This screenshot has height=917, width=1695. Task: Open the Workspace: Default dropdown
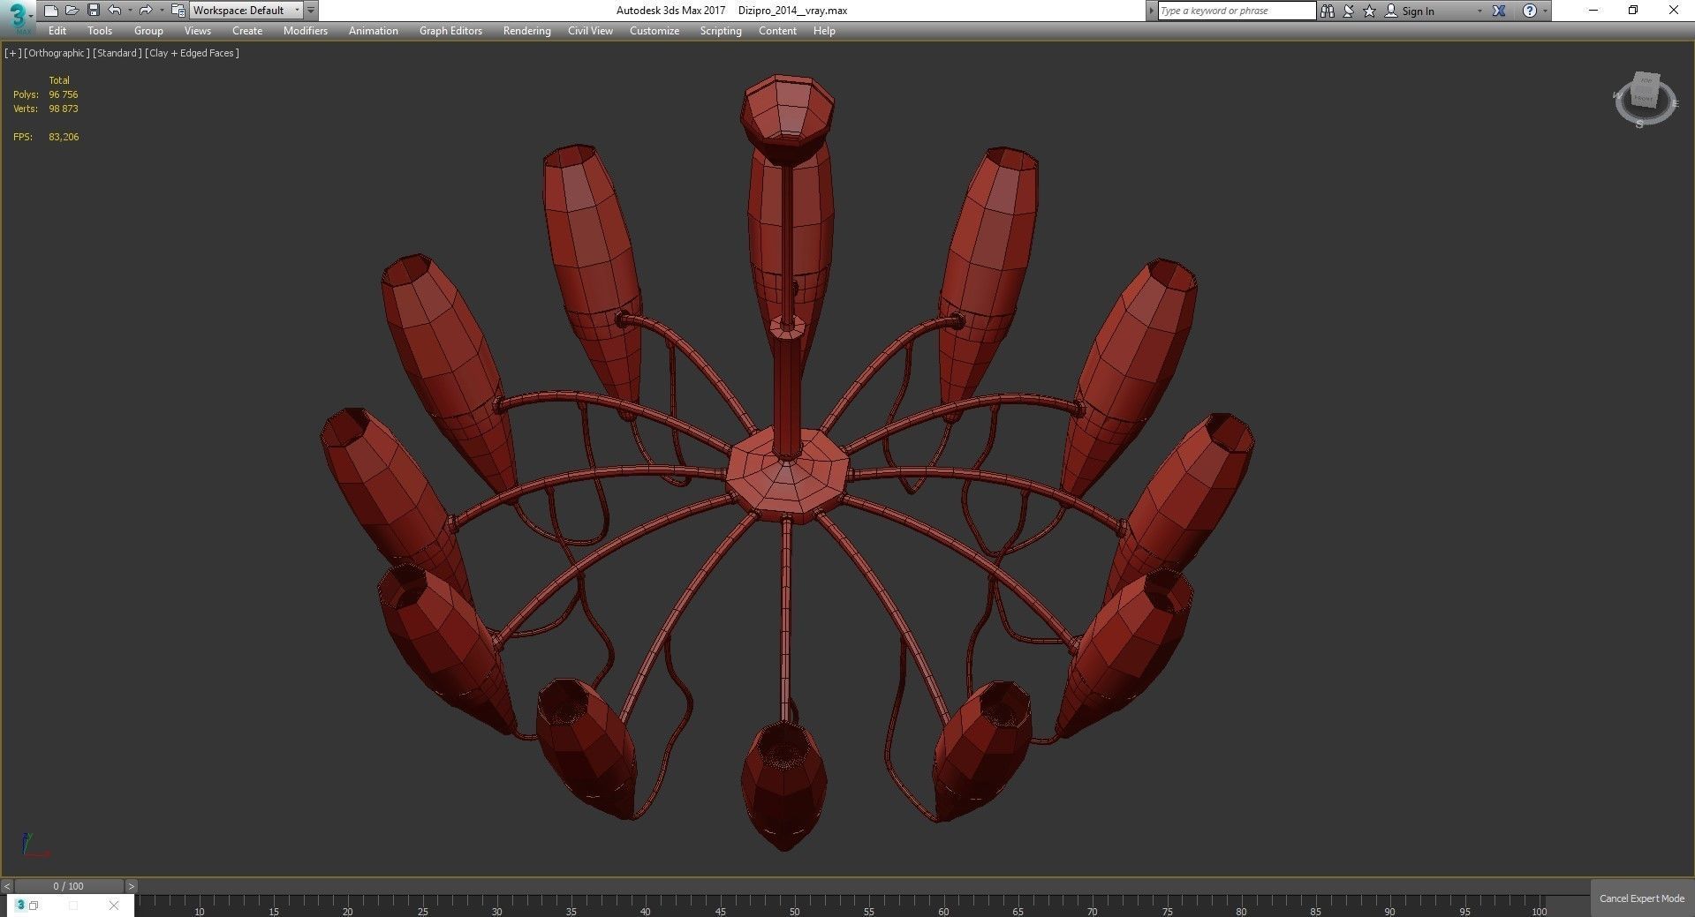[x=246, y=11]
